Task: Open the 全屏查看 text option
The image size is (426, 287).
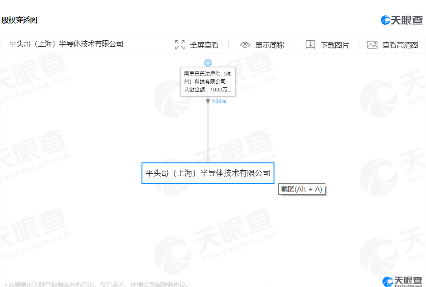Action: tap(204, 45)
